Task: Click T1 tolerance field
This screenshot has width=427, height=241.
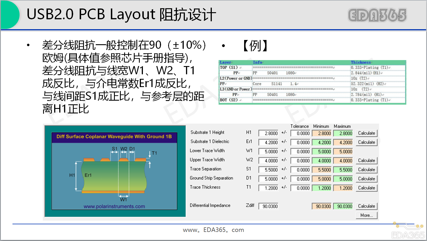Action: pyautogui.click(x=301, y=188)
